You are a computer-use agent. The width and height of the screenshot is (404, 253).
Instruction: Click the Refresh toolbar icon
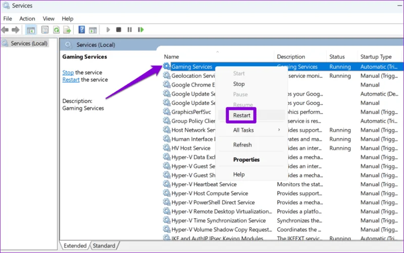pyautogui.click(x=56, y=30)
